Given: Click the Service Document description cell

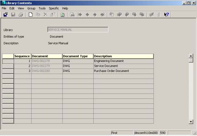Looking at the screenshot, I should (x=123, y=66).
